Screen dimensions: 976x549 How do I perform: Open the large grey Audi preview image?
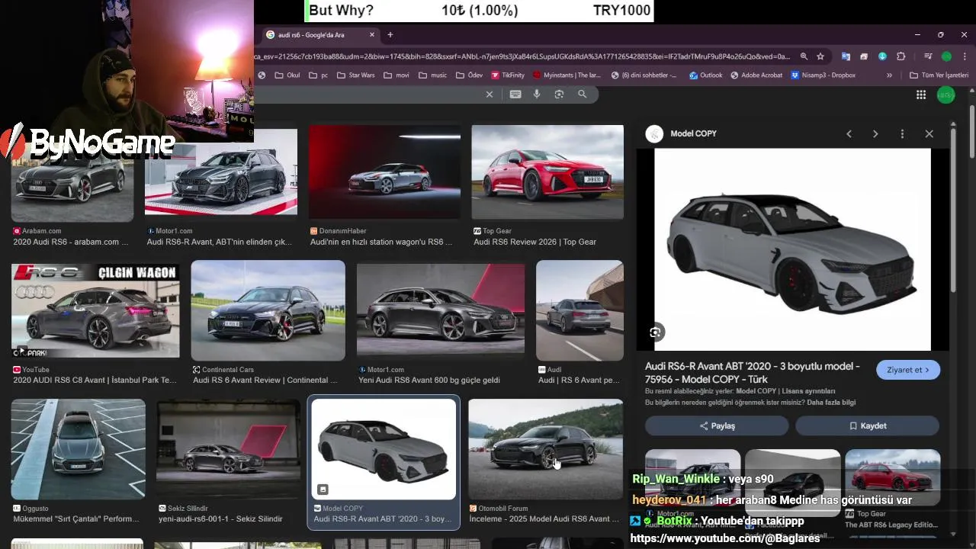(793, 249)
